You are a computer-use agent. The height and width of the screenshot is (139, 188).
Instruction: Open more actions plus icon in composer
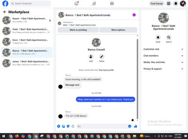click(x=59, y=126)
